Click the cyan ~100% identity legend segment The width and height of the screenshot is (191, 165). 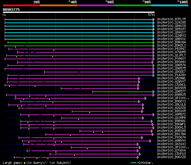point(170,5)
